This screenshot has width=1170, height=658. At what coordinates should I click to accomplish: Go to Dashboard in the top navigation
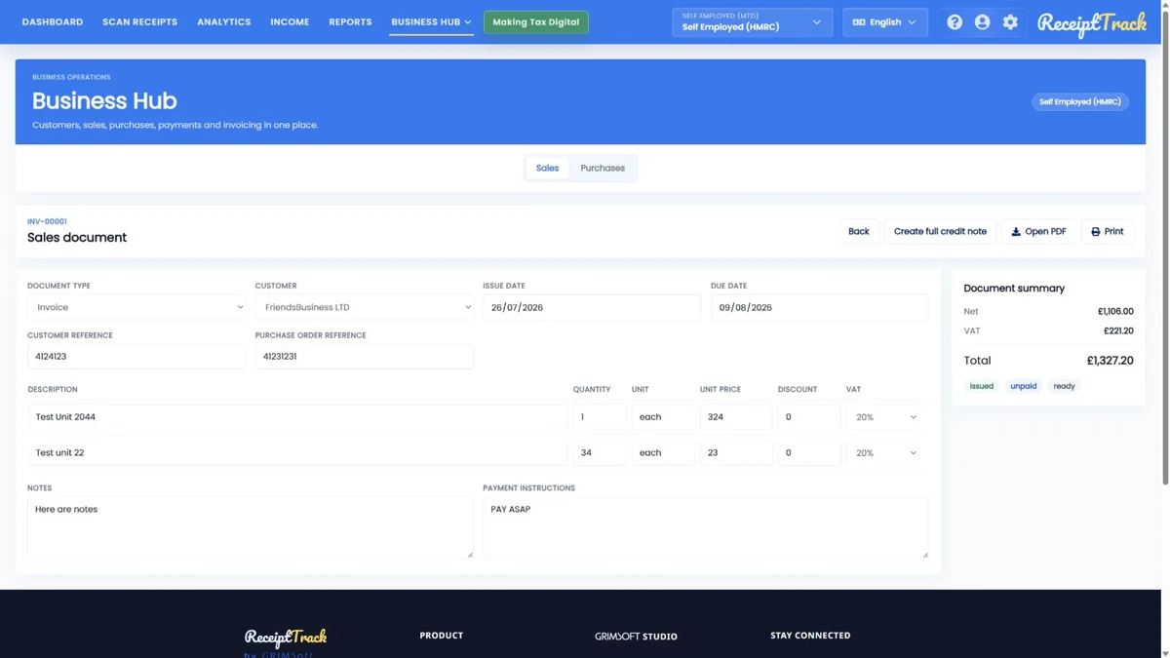click(x=53, y=21)
